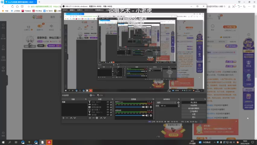The image size is (257, 145).
Task: Open browser screenshot scissors tool
Action: pos(234,6)
